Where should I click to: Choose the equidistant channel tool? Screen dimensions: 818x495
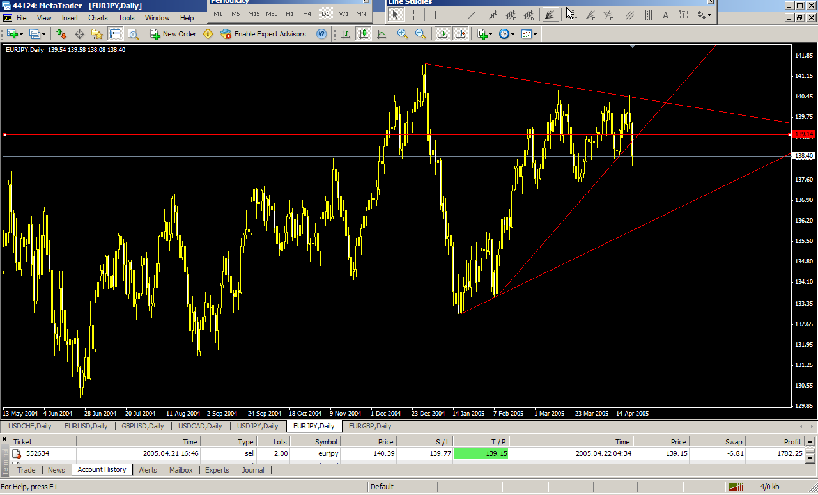coord(629,15)
